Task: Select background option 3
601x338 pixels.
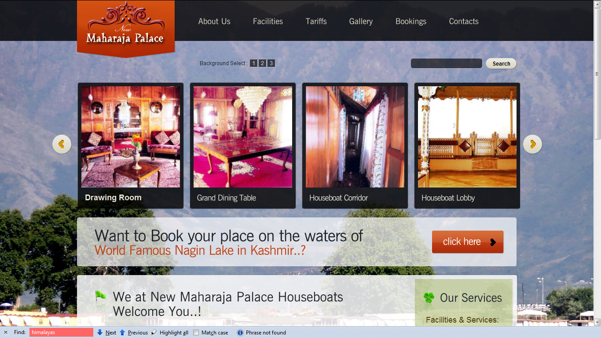Action: (x=271, y=63)
